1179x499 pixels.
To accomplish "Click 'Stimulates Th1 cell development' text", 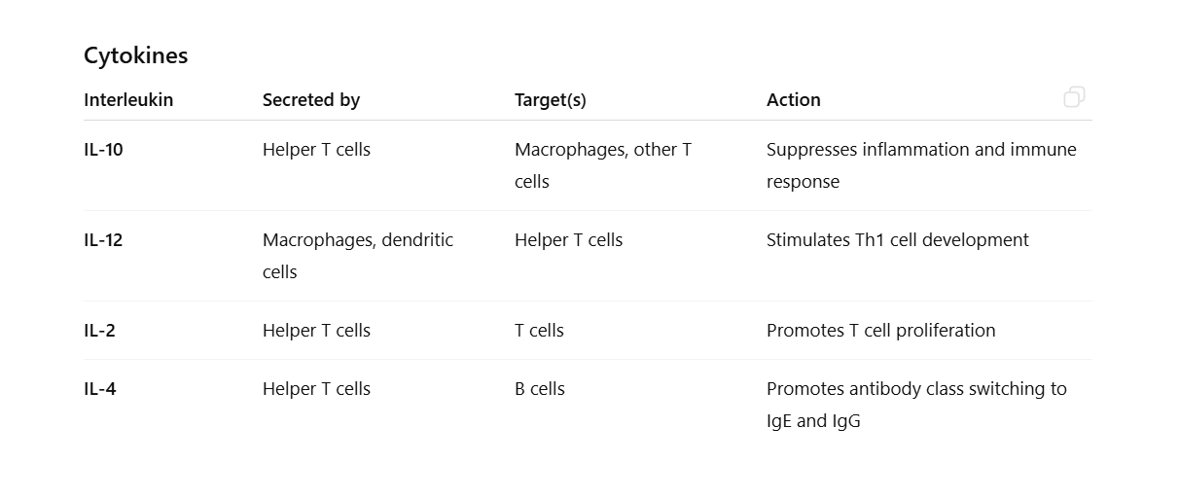I will (x=897, y=240).
